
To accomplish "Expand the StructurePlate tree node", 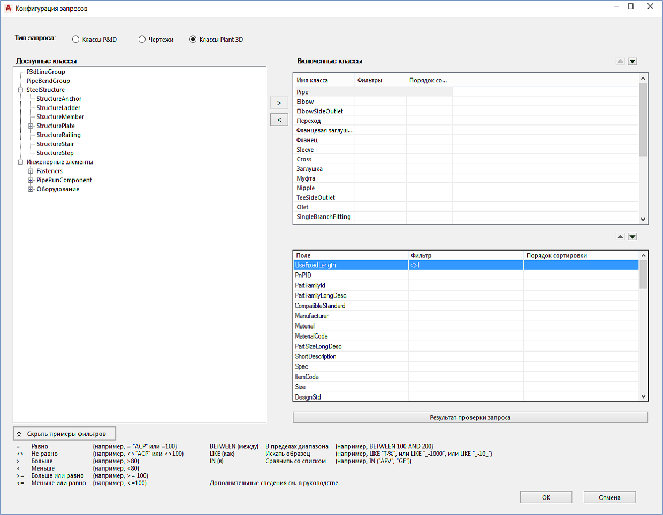I will pyautogui.click(x=31, y=126).
